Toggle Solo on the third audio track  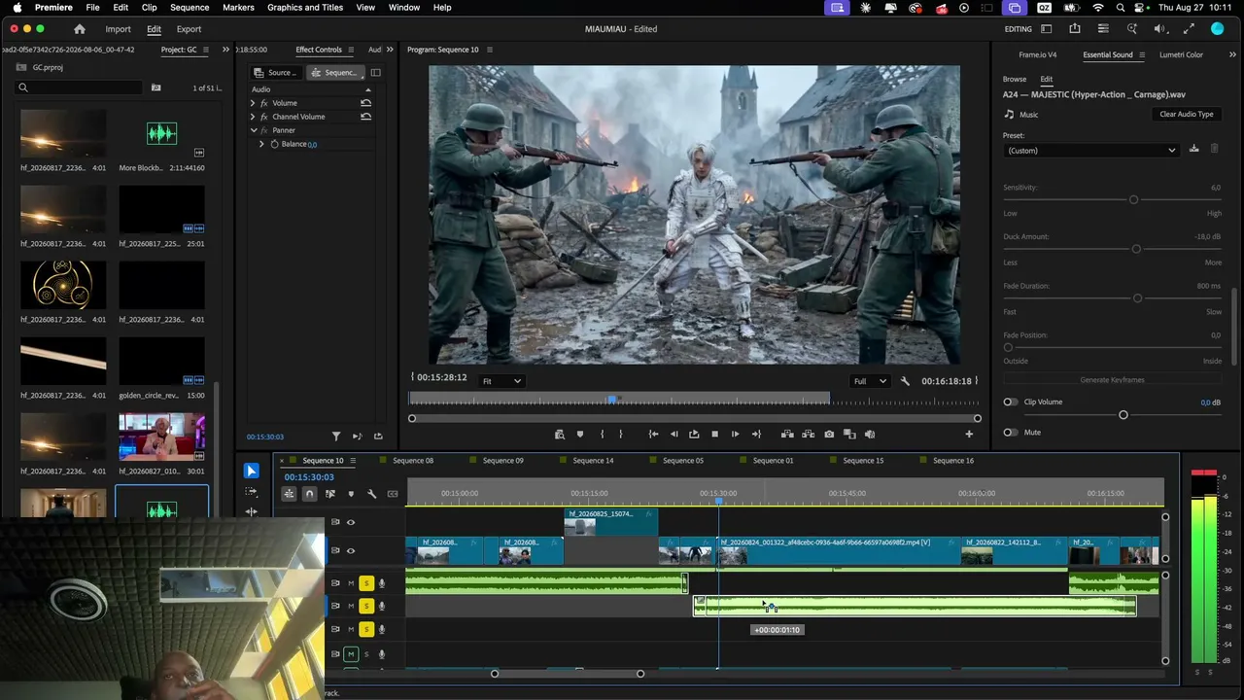click(366, 630)
